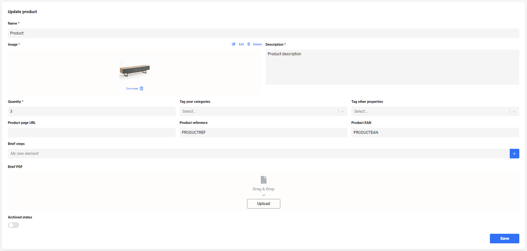Image resolution: width=527 pixels, height=251 pixels.
Task: Toggle the Archived status switch
Action: pyautogui.click(x=13, y=225)
